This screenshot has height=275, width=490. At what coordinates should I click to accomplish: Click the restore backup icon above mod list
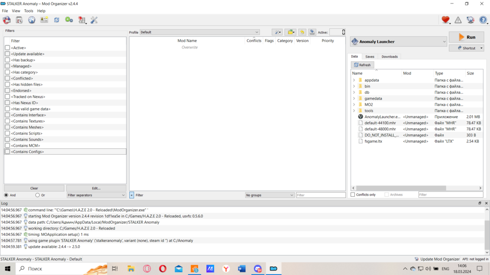tap(302, 32)
